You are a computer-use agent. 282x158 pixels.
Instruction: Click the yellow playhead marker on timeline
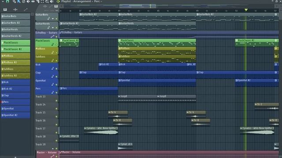coord(246,10)
